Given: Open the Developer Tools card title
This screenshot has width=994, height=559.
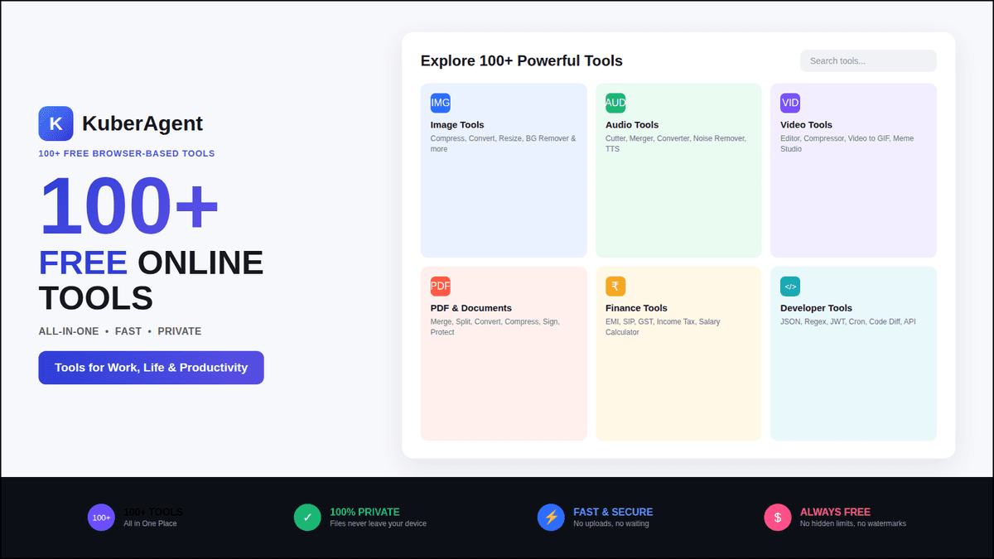Looking at the screenshot, I should click(816, 308).
